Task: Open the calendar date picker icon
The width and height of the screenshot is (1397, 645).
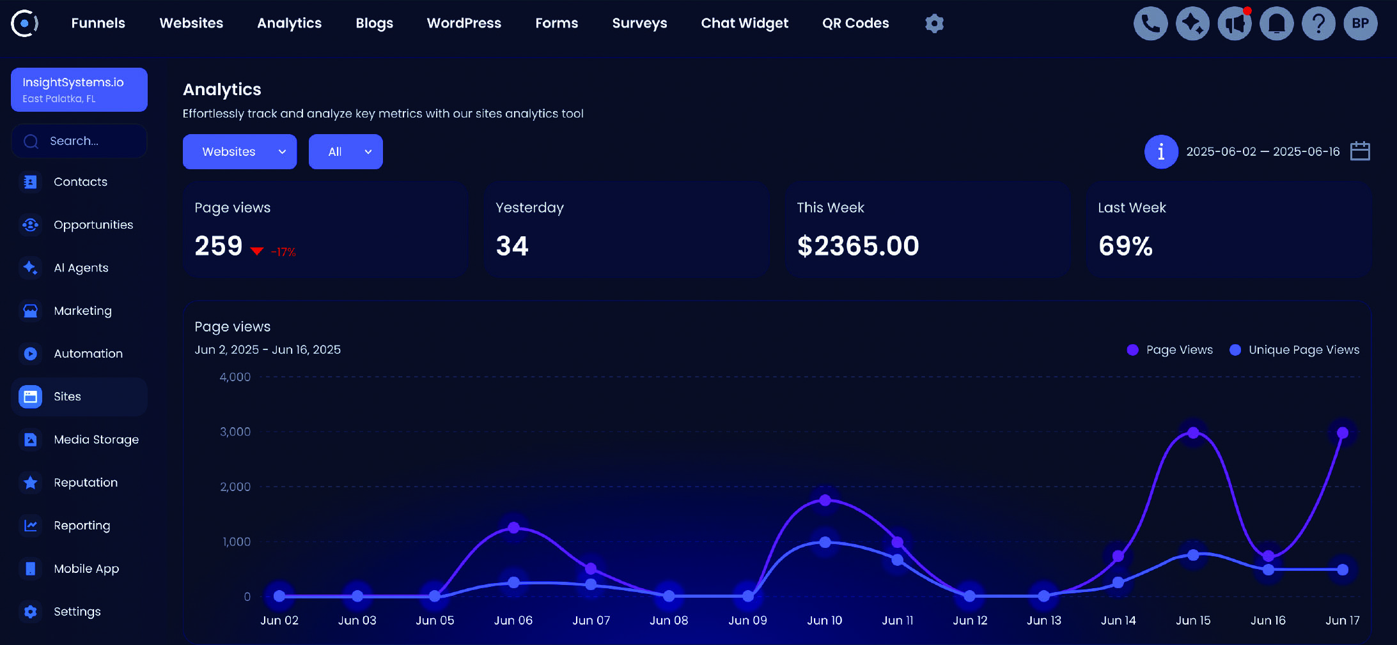Action: (x=1360, y=151)
